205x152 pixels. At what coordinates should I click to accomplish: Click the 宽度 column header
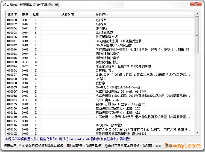point(25,15)
